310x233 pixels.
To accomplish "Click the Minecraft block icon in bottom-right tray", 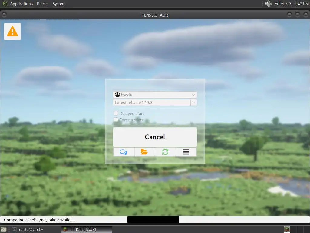I will tap(287, 229).
